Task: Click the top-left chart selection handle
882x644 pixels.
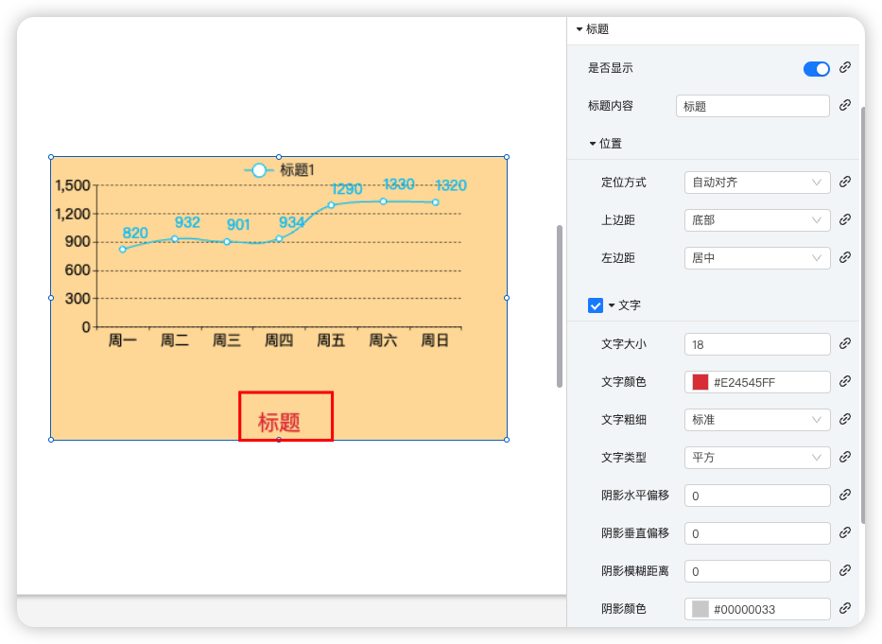Action: pos(51,157)
